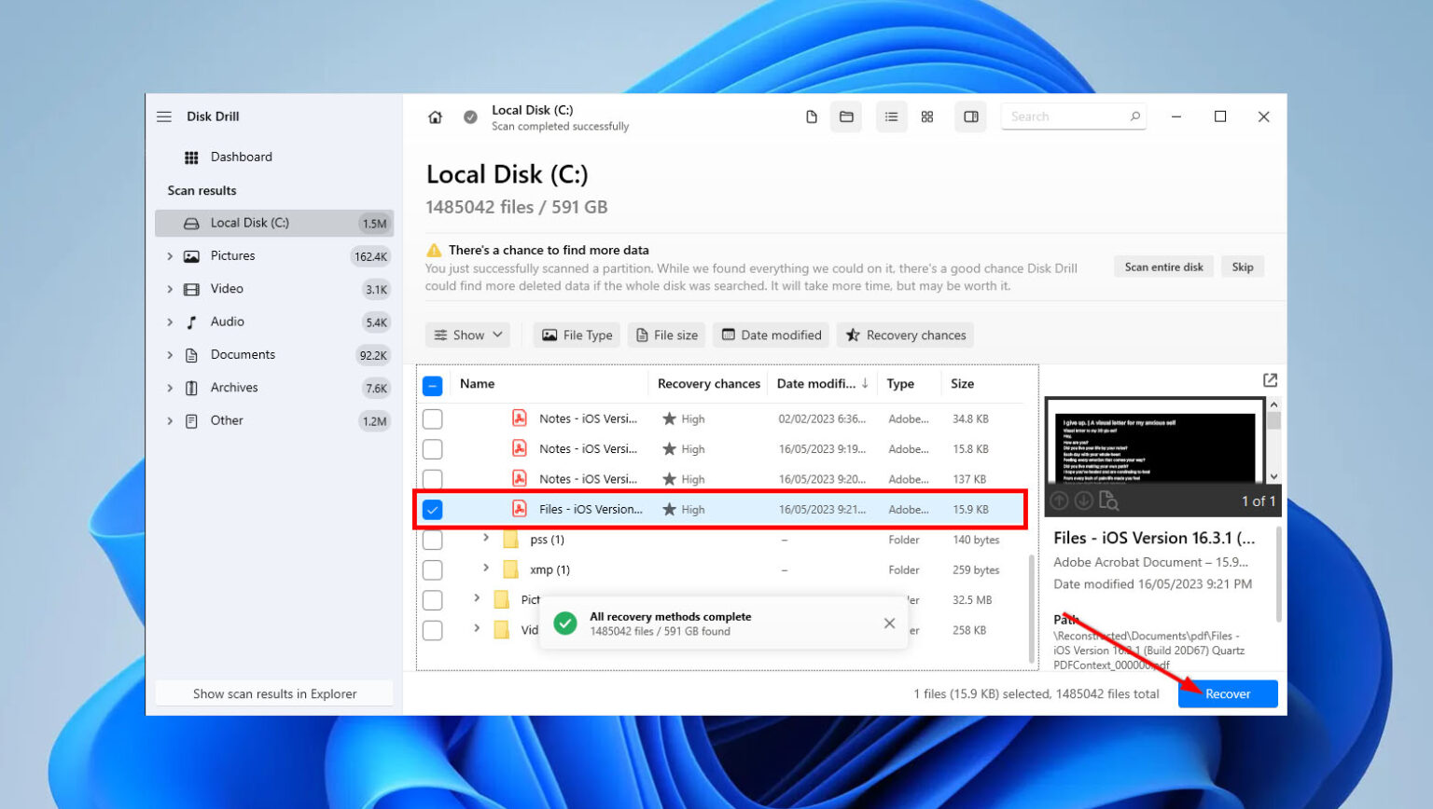Expand the Pictures category in sidebar
1433x809 pixels.
169,255
